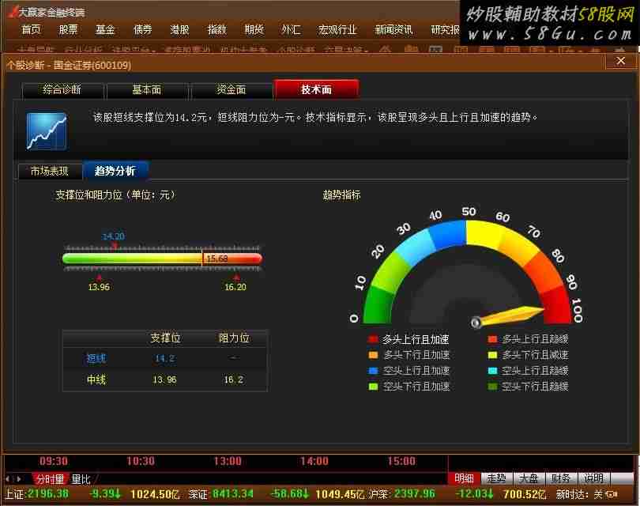The height and width of the screenshot is (506, 640).
Task: Click the 14.2 cell in the 短线 row
Action: pos(164,358)
